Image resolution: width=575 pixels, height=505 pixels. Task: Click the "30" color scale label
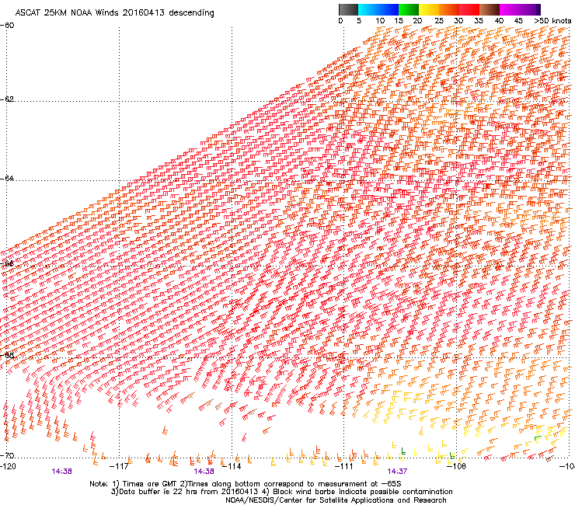coord(458,21)
